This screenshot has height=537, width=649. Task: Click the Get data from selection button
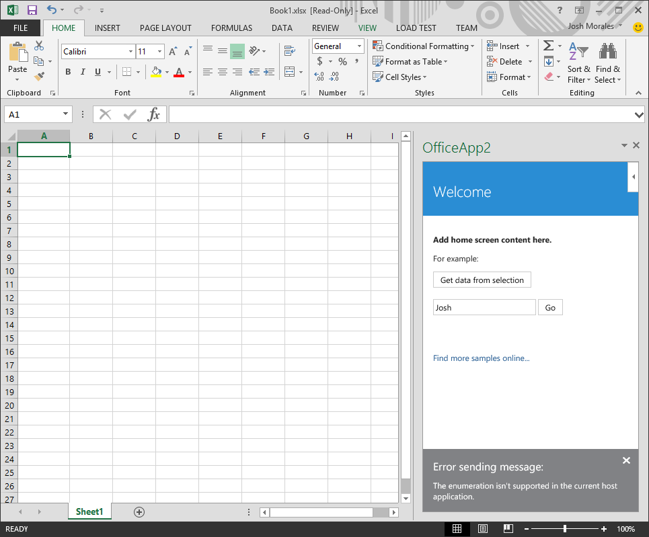[x=482, y=280]
